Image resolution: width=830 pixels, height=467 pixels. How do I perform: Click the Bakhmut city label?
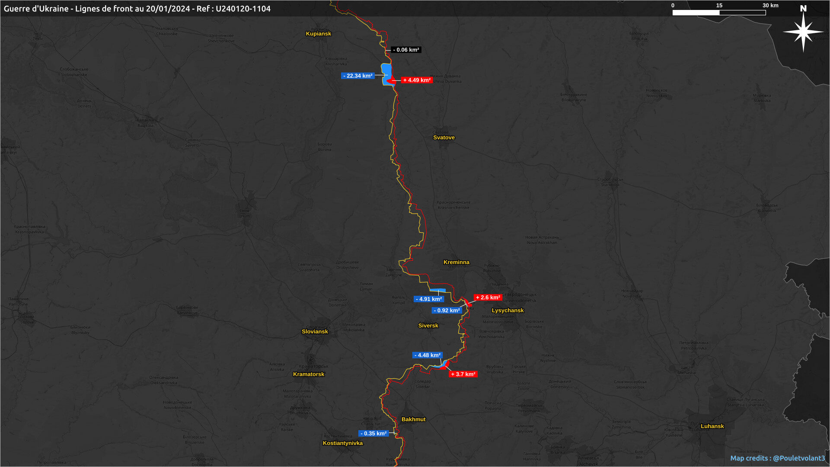click(413, 419)
